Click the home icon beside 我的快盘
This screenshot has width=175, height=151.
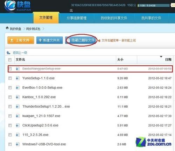click(x=7, y=28)
